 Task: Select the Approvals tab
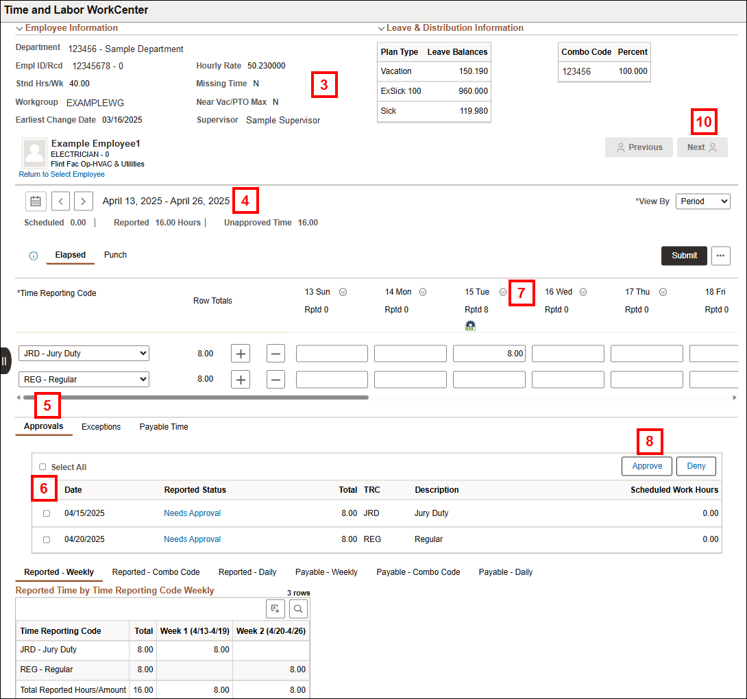point(44,426)
